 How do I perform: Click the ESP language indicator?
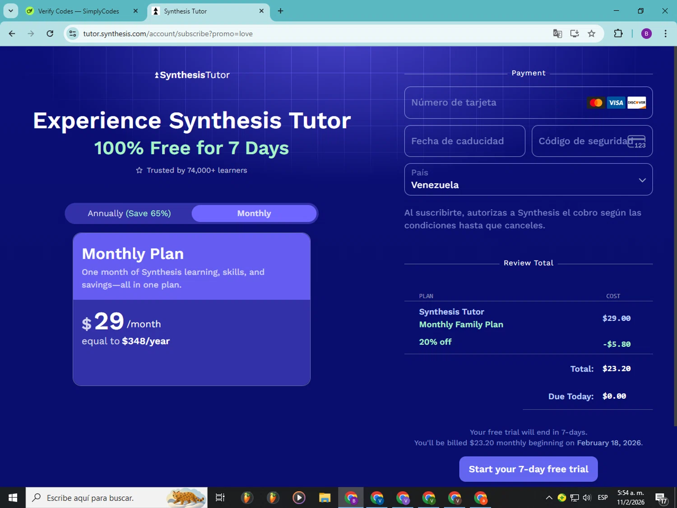point(603,498)
